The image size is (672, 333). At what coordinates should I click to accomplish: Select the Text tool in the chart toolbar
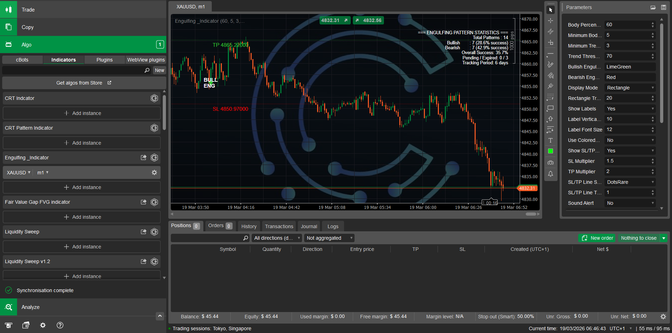551,140
